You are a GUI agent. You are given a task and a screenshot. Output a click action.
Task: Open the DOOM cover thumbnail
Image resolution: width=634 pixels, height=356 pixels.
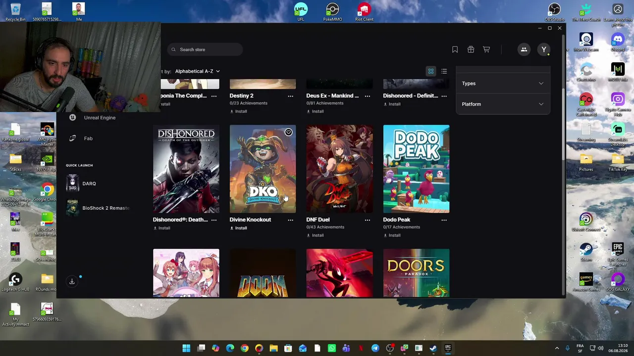(263, 273)
